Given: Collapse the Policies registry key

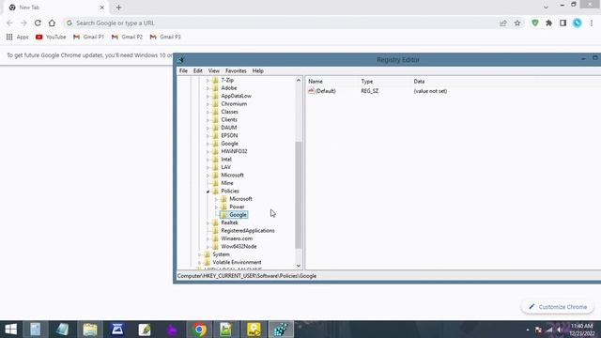Looking at the screenshot, I should tap(208, 192).
